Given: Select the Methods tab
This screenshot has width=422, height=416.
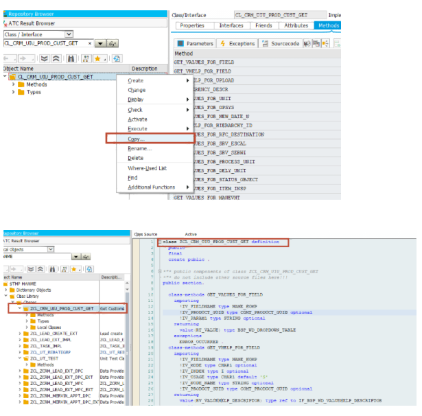Looking at the screenshot, I should pyautogui.click(x=329, y=25).
